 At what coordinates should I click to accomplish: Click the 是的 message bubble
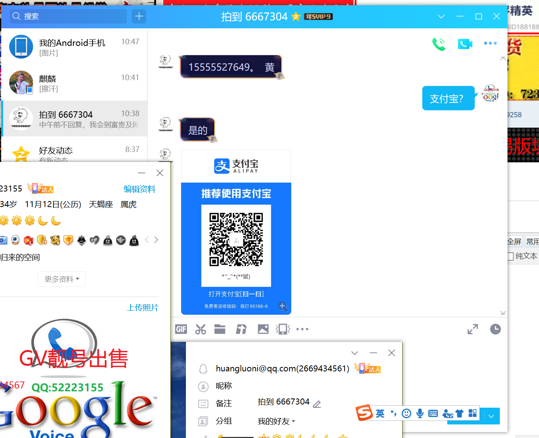197,130
